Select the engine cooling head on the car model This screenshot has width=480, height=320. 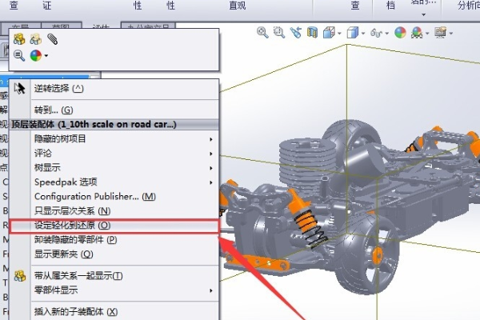tap(307, 162)
